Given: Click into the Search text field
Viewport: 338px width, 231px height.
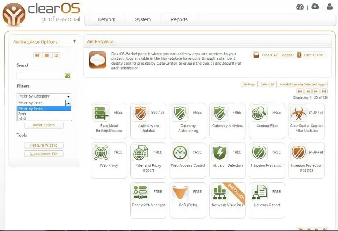Looking at the screenshot, I should 40,76.
